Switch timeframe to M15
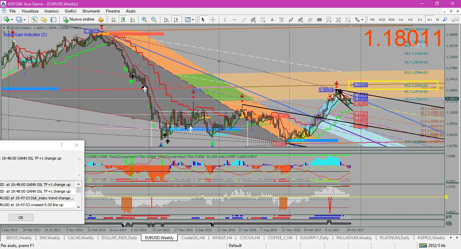This screenshot has height=249, width=461. tap(382, 20)
